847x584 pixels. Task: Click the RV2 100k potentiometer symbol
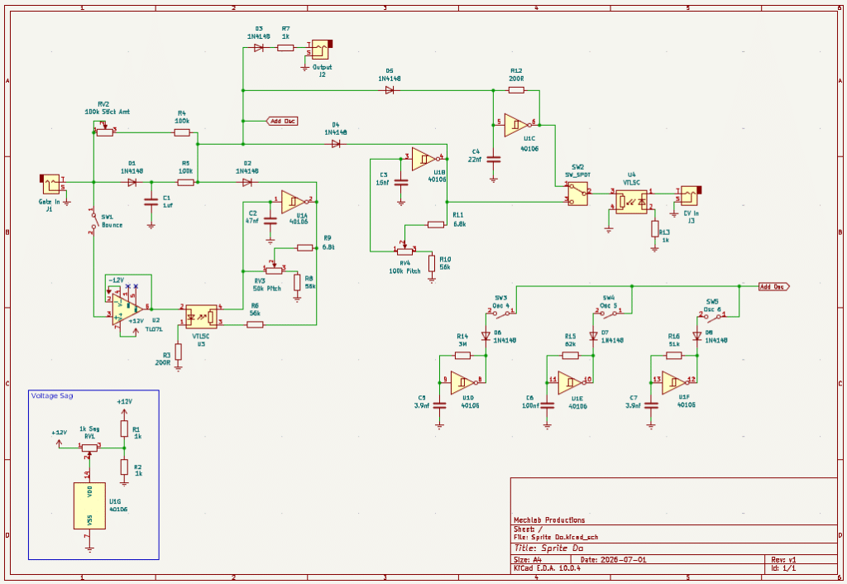pos(104,131)
